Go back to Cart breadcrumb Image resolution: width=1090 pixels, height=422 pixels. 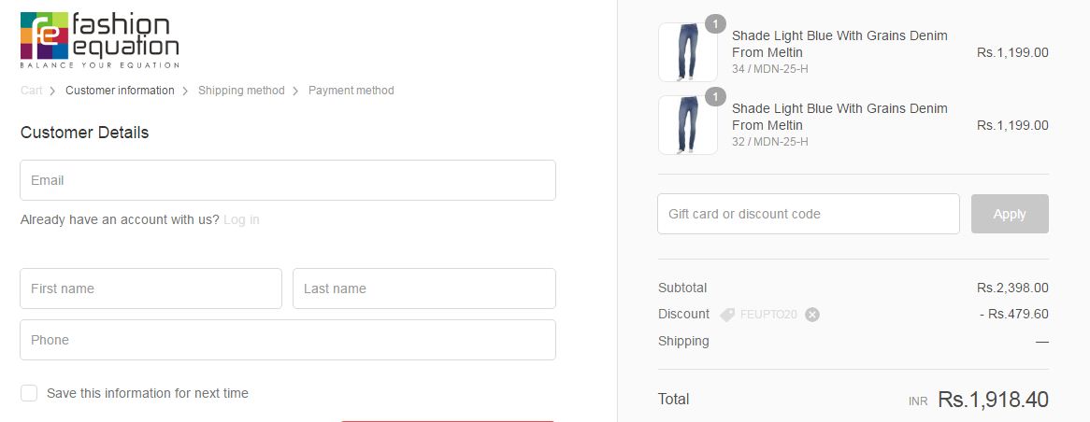(32, 91)
